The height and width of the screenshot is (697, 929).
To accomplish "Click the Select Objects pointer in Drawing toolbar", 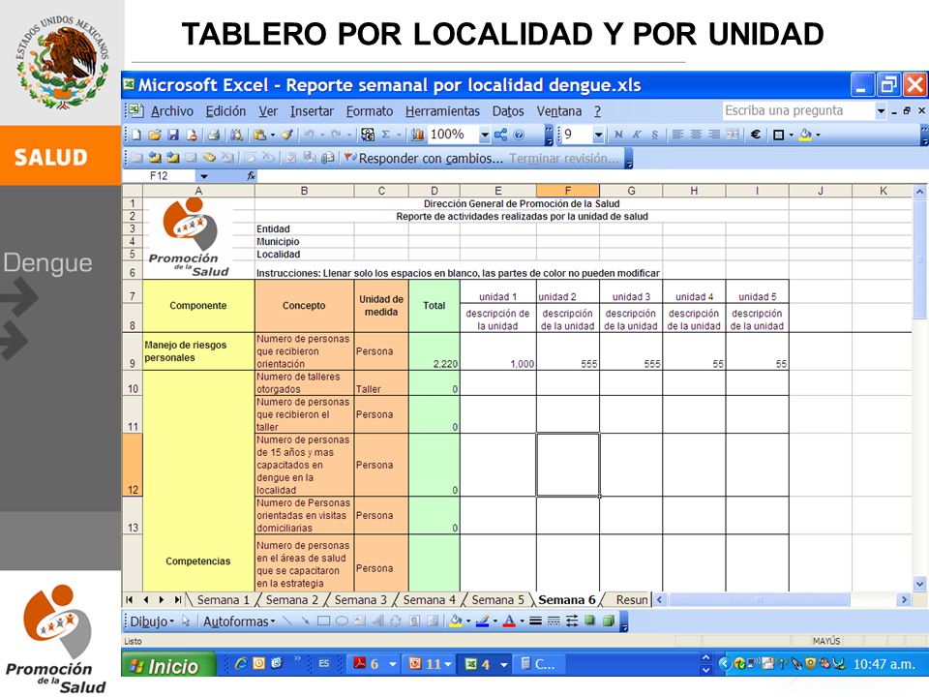I will 186,621.
